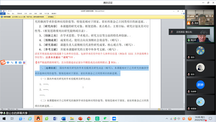Click the 100% zoom level in the status bar
This screenshot has height=122, width=216.
169,109
